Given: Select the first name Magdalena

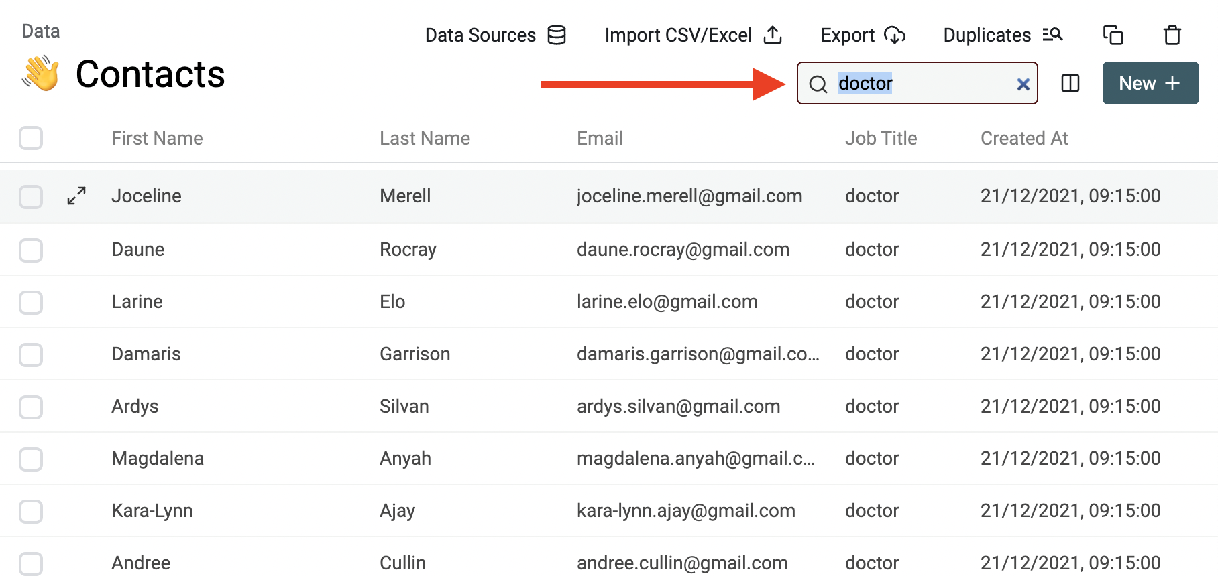Looking at the screenshot, I should [158, 458].
